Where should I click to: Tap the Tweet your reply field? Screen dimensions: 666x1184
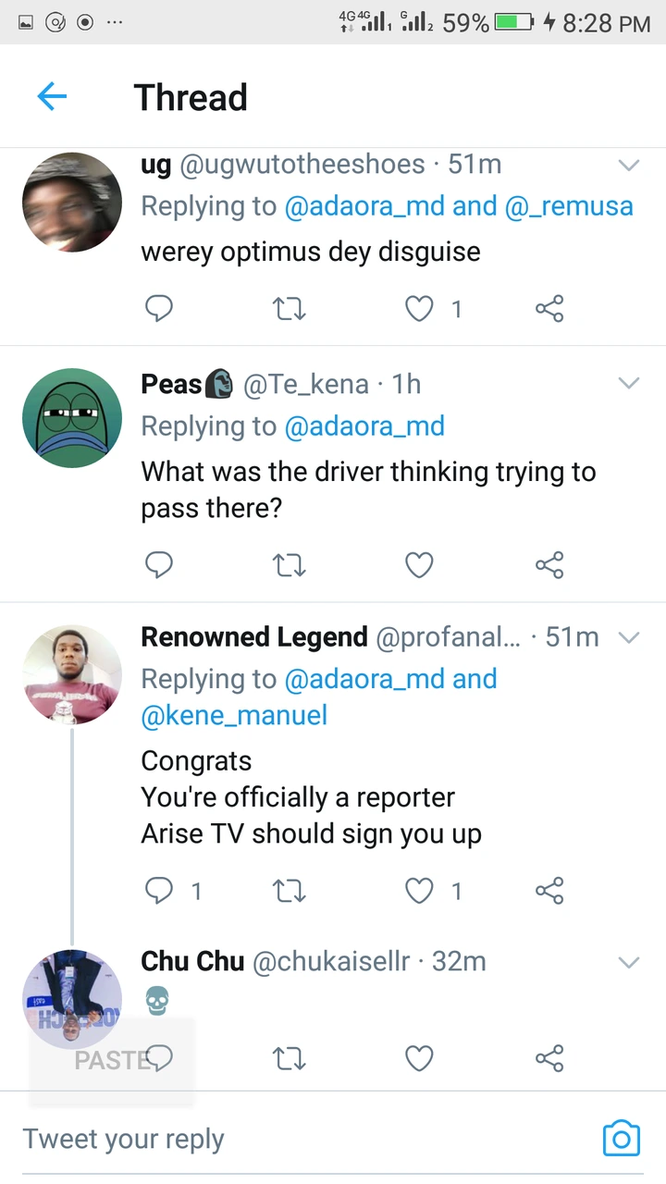(x=277, y=1139)
